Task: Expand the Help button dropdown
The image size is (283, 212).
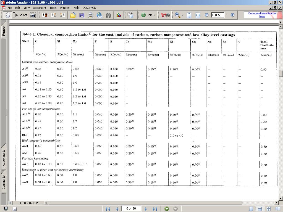Action: click(155, 15)
